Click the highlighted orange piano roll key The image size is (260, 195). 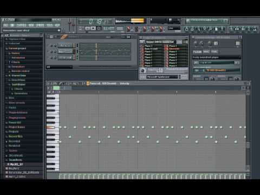(51, 127)
